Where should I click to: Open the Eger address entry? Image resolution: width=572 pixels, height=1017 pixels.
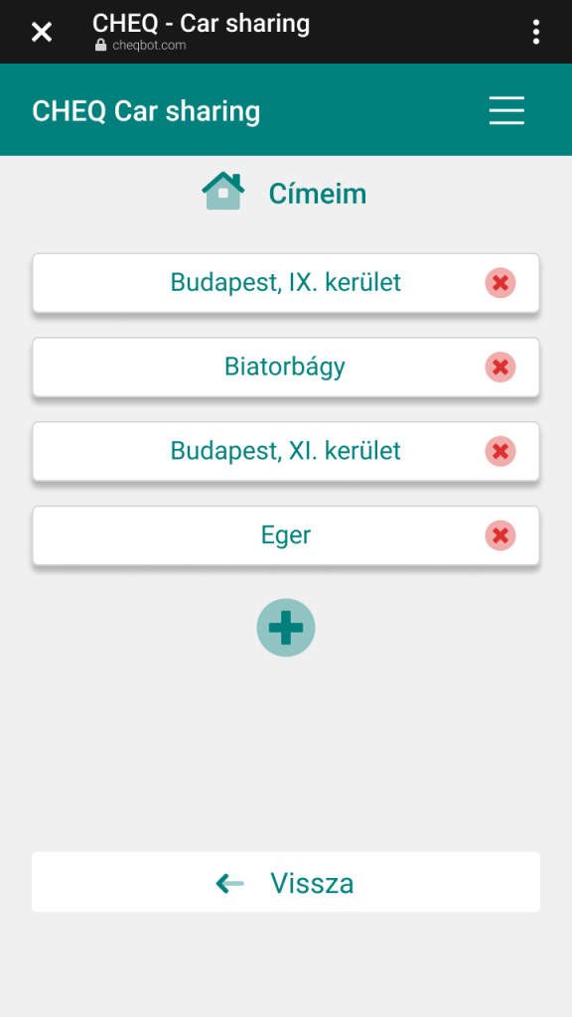[x=286, y=535]
